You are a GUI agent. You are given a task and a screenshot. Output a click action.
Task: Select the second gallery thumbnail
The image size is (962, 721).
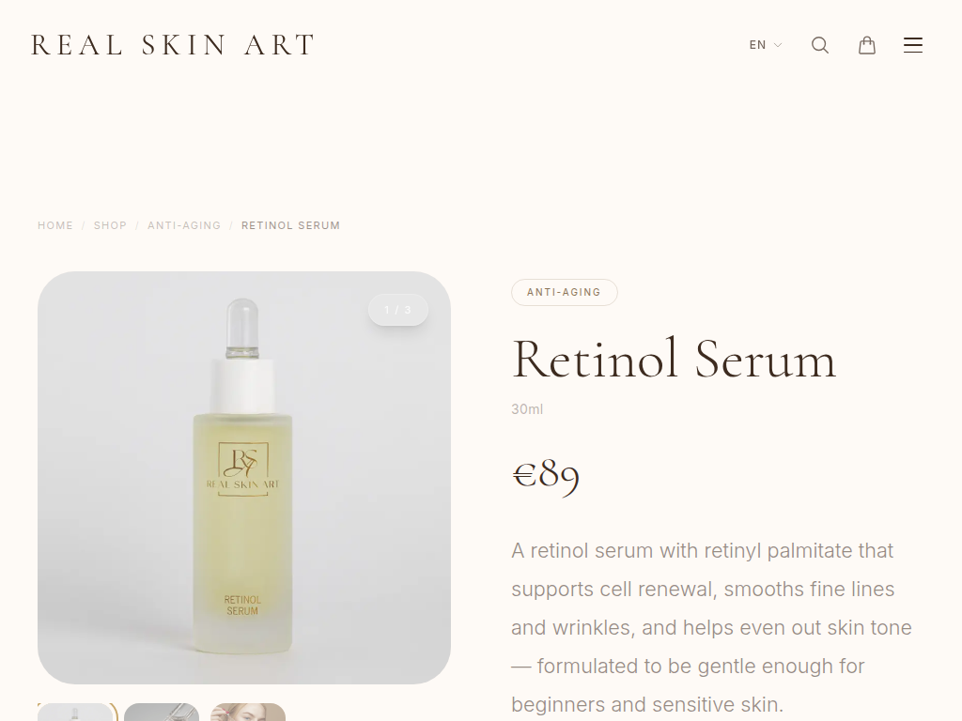click(162, 713)
